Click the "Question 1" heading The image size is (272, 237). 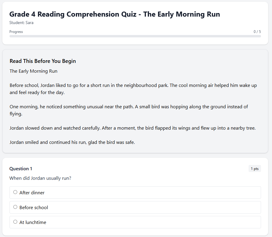pyautogui.click(x=20, y=168)
